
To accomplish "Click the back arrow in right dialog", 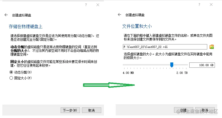I will pyautogui.click(x=119, y=15).
